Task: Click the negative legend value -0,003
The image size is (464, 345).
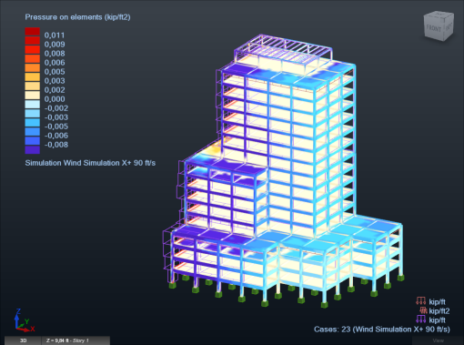Action: [56, 117]
